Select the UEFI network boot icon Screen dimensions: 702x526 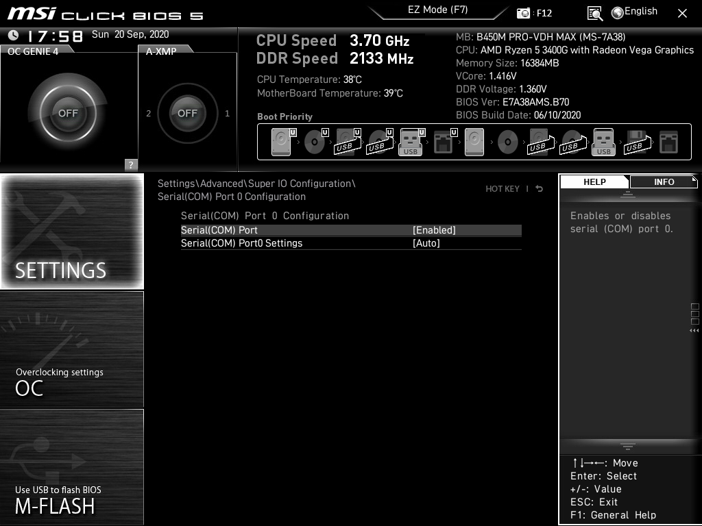point(444,142)
